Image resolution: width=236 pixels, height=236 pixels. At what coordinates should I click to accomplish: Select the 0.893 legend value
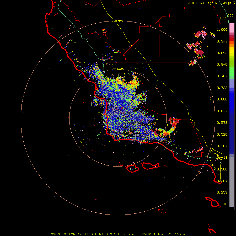pyautogui.click(x=222, y=53)
